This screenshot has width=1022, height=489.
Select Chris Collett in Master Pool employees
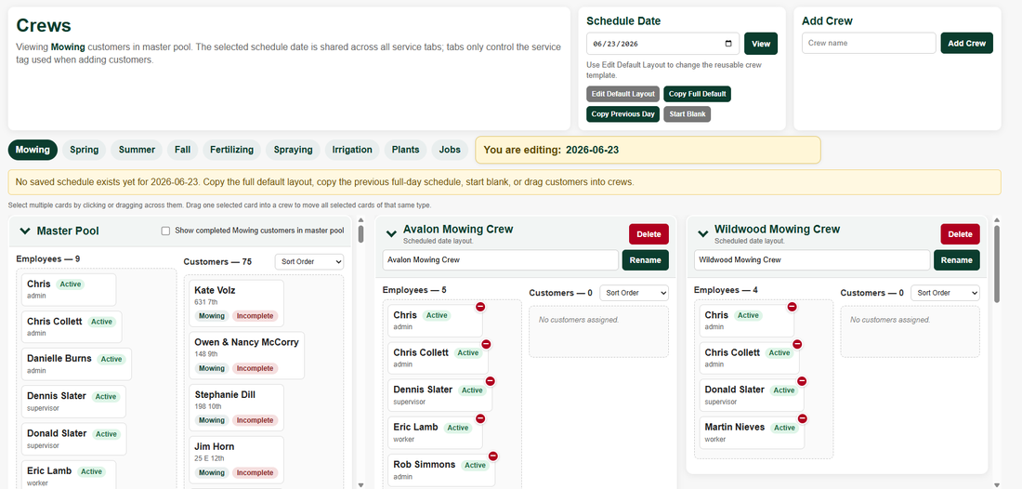[x=72, y=326]
